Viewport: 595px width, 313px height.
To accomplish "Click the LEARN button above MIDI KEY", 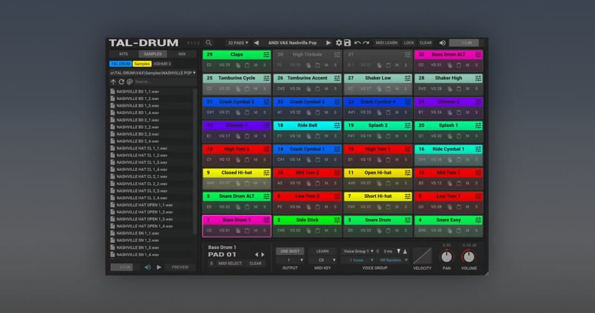I will tap(323, 251).
